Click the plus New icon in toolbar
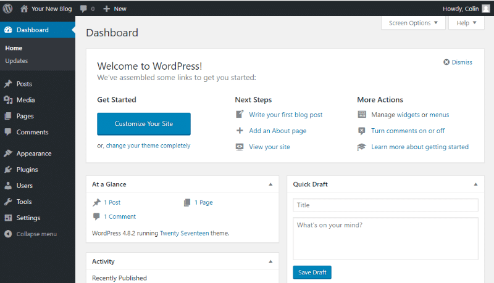The height and width of the screenshot is (283, 494). (107, 9)
